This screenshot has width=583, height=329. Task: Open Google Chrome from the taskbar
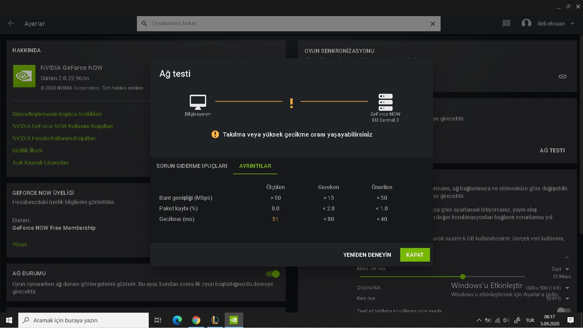196,320
